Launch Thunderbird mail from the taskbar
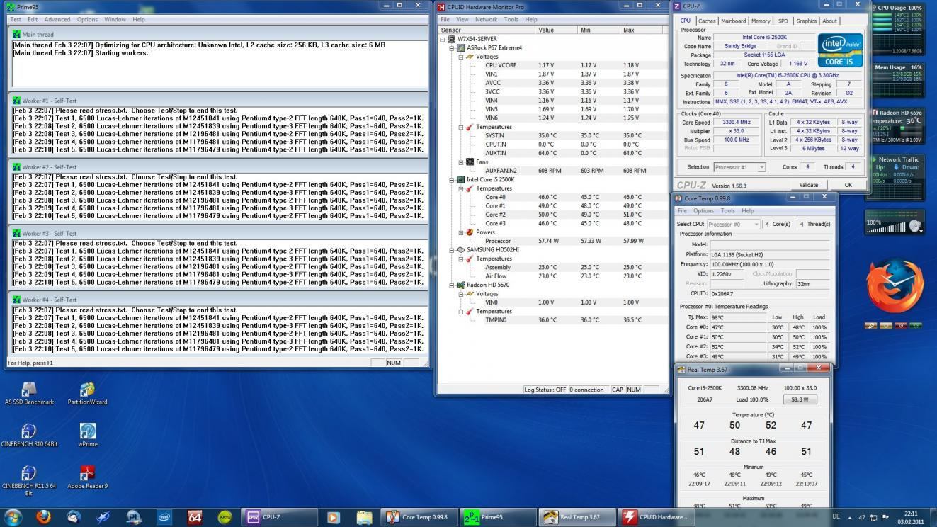Screen dimensions: 937x527 tap(74, 517)
